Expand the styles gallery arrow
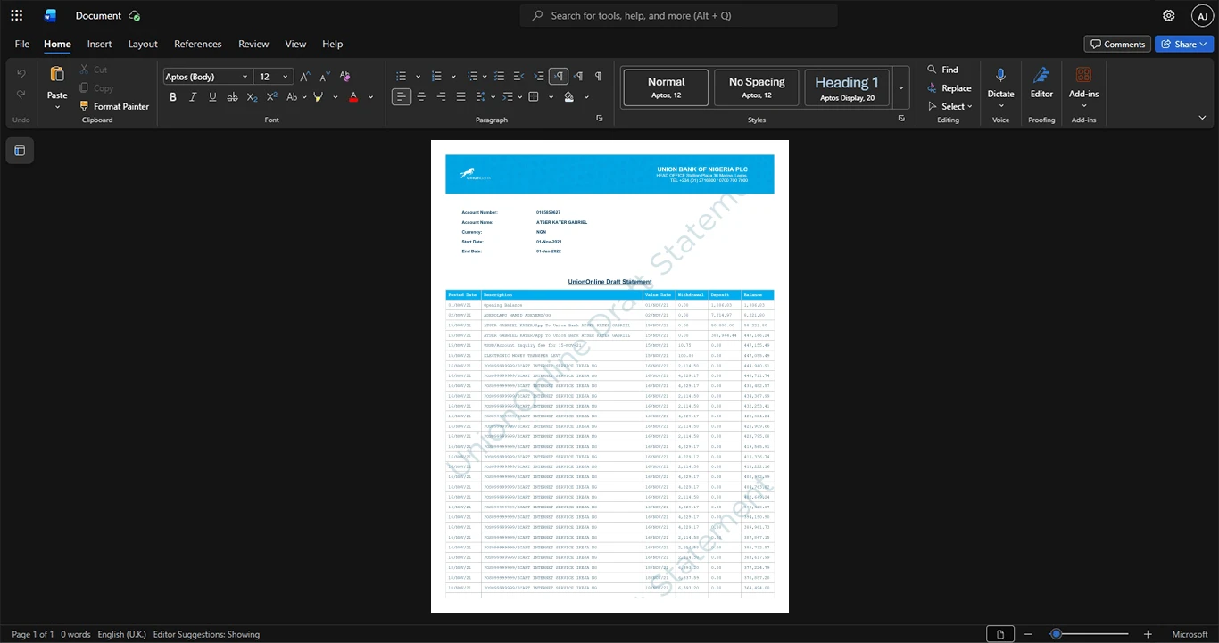Screen dimensions: 1219x643 click(901, 87)
